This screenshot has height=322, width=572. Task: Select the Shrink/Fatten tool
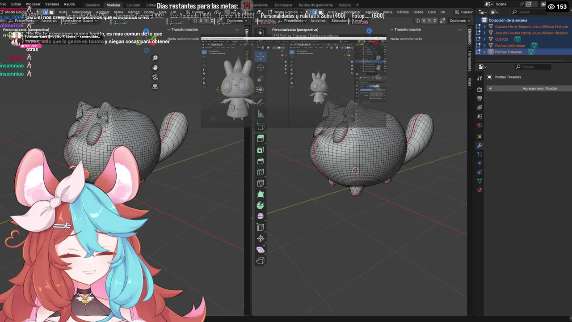[x=261, y=238]
